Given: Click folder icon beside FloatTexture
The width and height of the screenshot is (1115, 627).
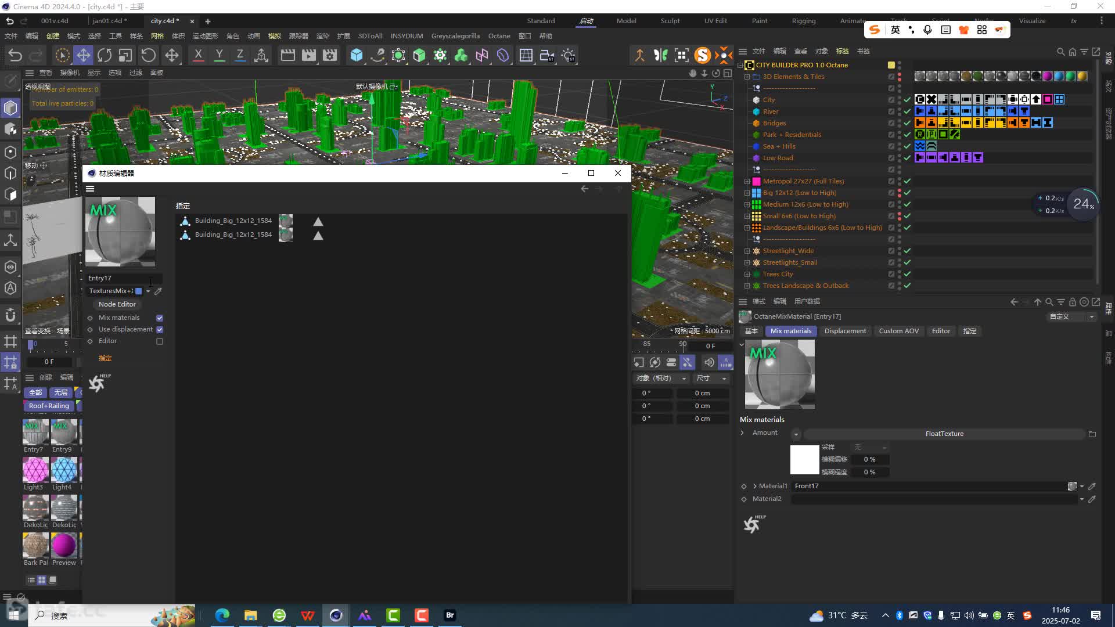Looking at the screenshot, I should click(1092, 434).
